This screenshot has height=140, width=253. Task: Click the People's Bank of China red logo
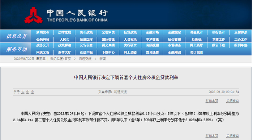tap(34, 15)
